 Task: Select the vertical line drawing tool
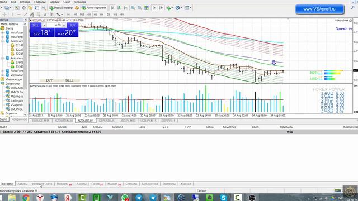(x=12, y=15)
